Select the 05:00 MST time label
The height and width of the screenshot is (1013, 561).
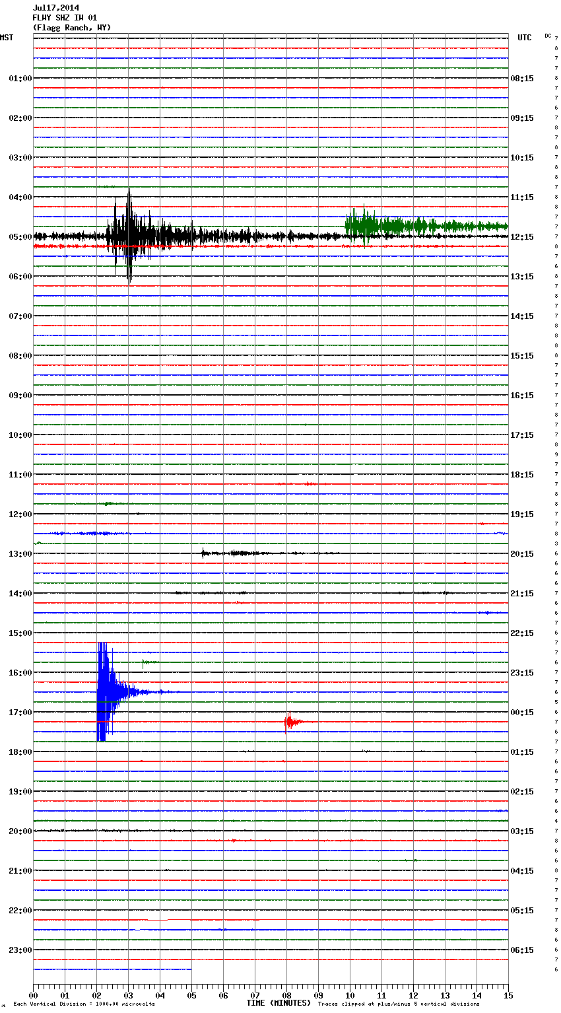click(20, 237)
